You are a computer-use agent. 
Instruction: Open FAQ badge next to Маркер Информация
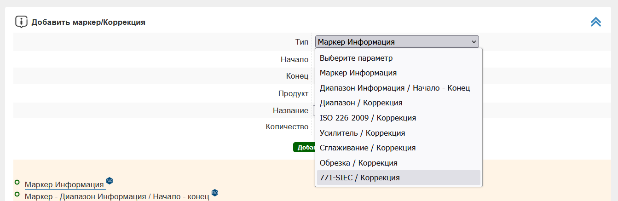(110, 180)
